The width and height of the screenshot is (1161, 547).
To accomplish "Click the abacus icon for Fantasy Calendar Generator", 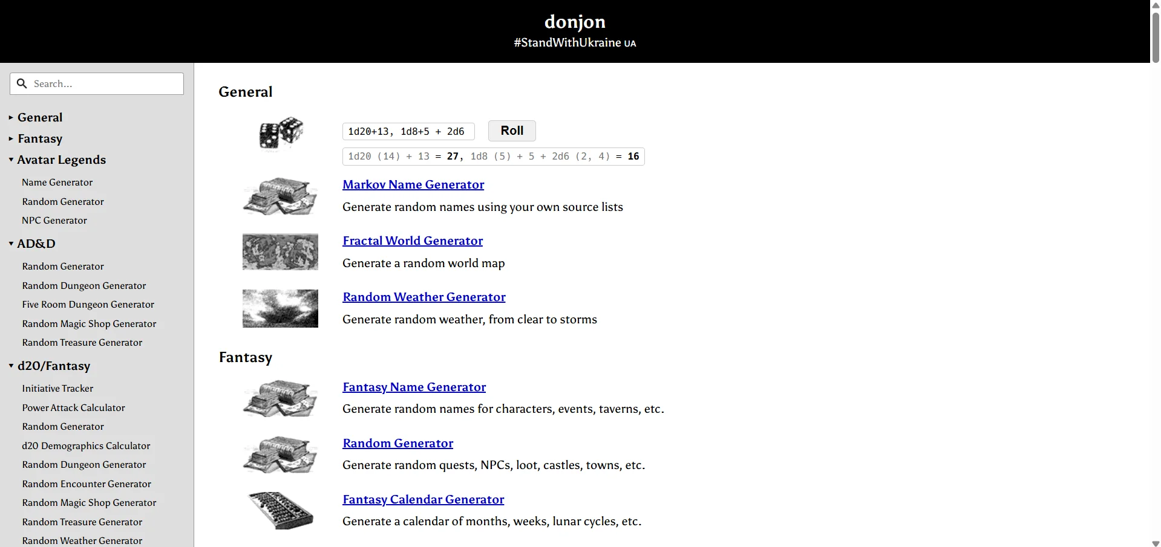I will coord(281,511).
